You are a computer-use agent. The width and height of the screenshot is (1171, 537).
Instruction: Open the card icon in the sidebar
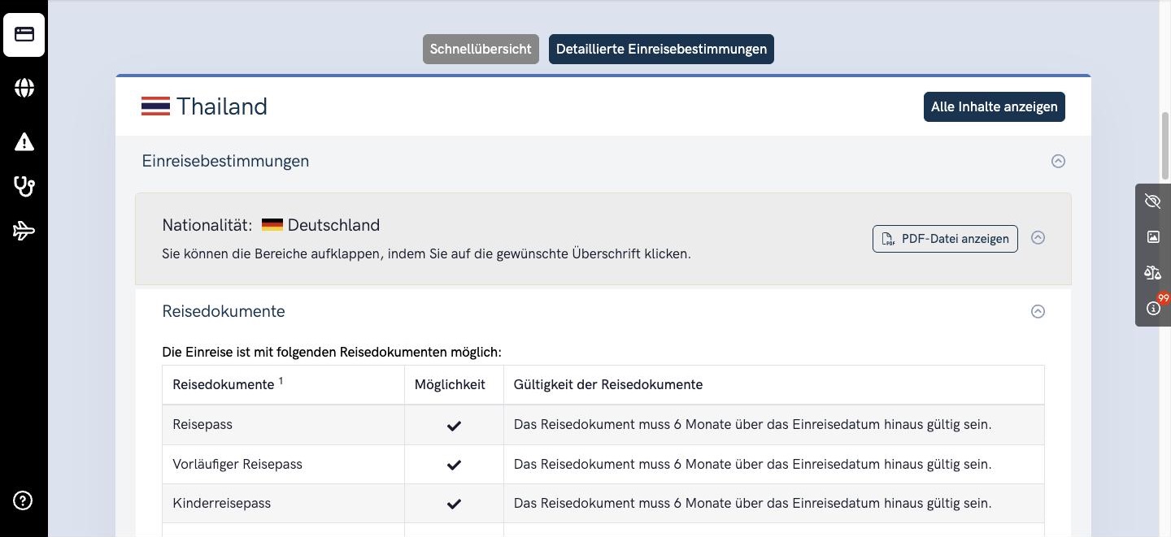point(24,35)
